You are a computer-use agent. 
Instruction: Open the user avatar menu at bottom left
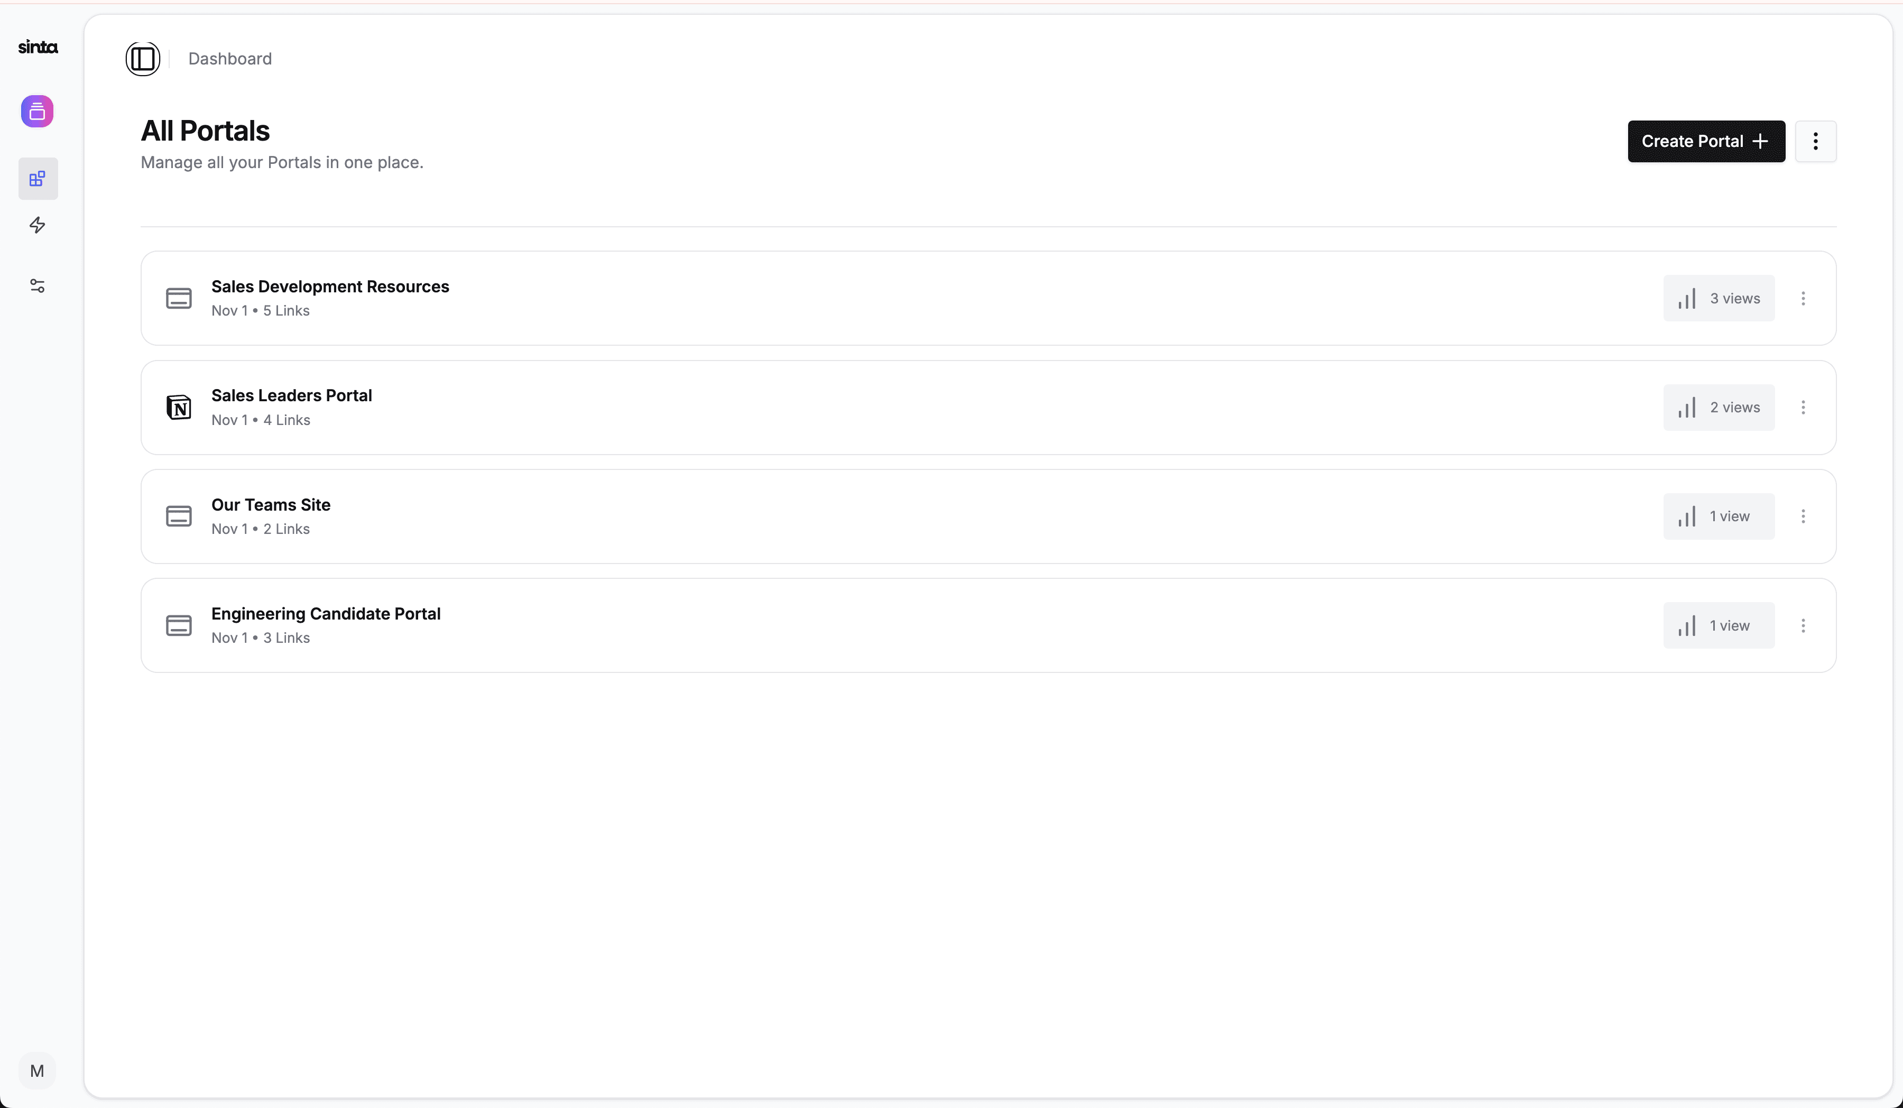tap(37, 1071)
